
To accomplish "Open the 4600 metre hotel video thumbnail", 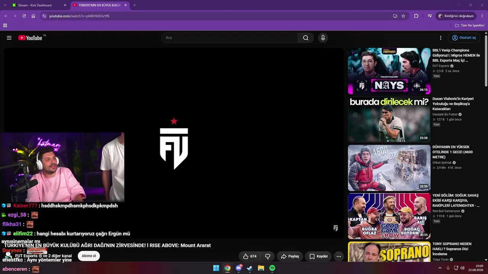I will click(389, 168).
